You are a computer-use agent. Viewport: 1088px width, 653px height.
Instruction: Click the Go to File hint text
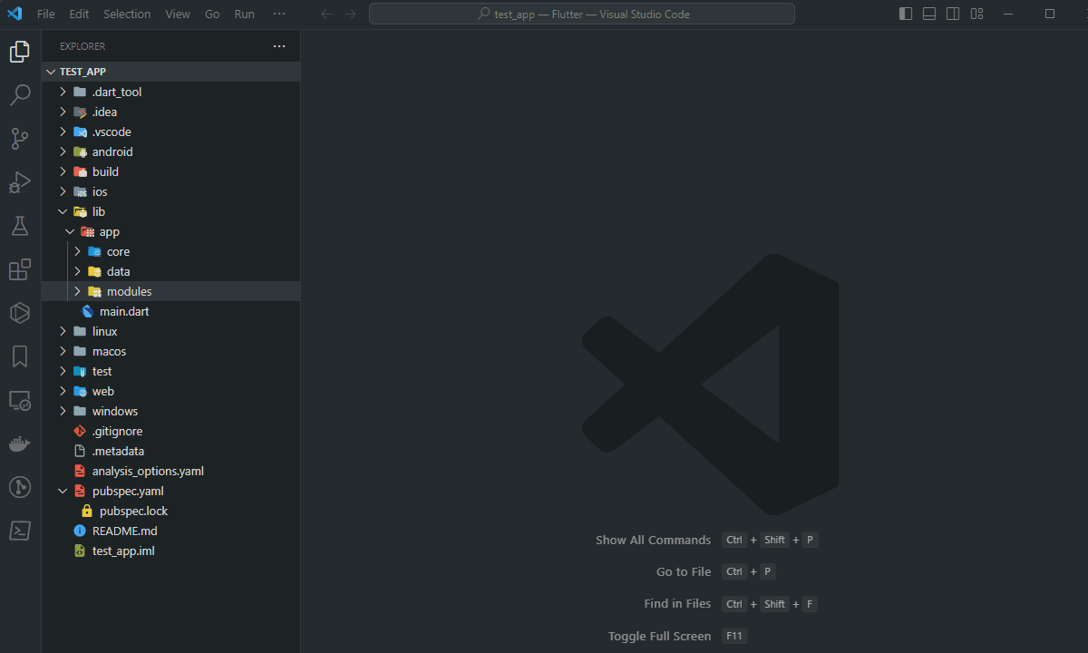pyautogui.click(x=684, y=571)
